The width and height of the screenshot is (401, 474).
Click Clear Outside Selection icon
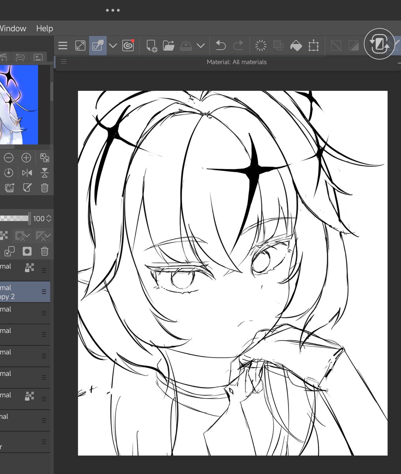[x=279, y=46]
